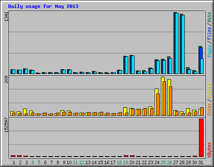Click day label 28 on the axis
The height and width of the screenshot is (167, 214).
click(182, 162)
